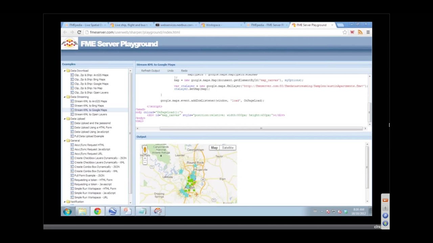Open Data Upload Using a HTML Form
433x243 pixels.
click(93, 128)
